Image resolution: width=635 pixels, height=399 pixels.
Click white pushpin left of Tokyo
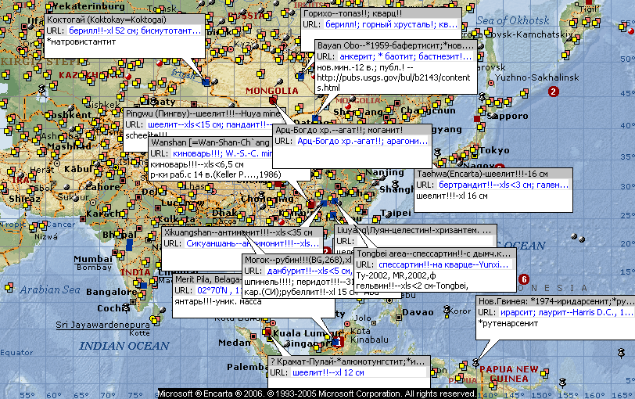click(x=437, y=153)
